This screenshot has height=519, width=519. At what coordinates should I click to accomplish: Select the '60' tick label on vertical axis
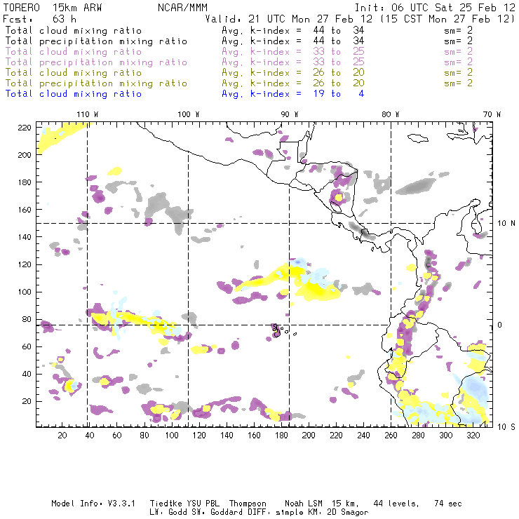tap(27, 346)
